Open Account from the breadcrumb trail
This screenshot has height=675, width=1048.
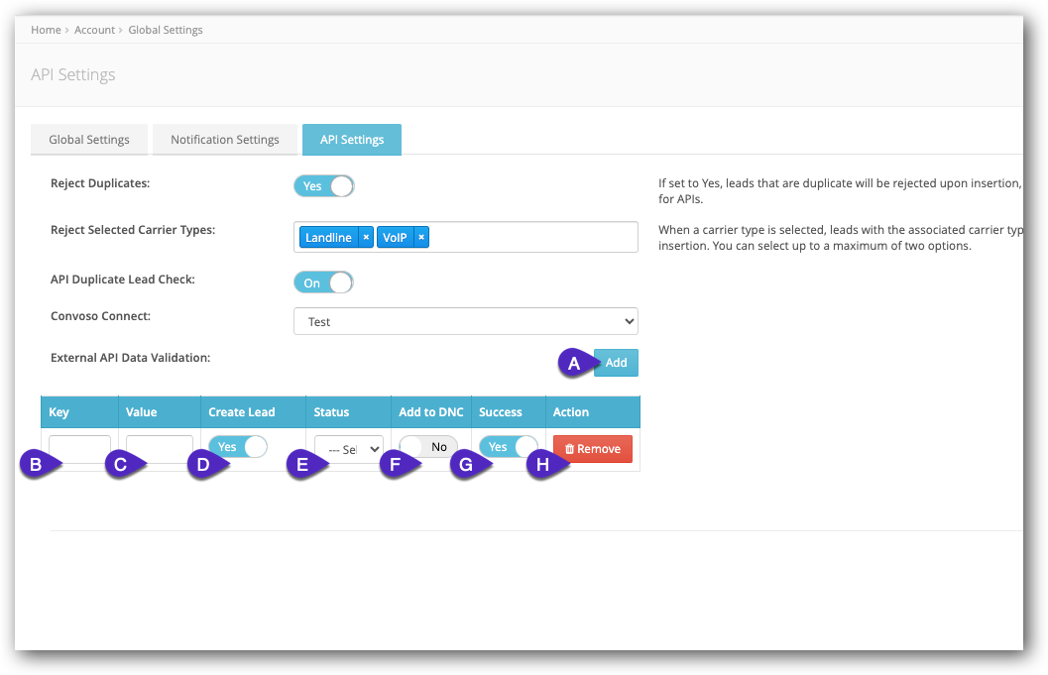pos(94,29)
